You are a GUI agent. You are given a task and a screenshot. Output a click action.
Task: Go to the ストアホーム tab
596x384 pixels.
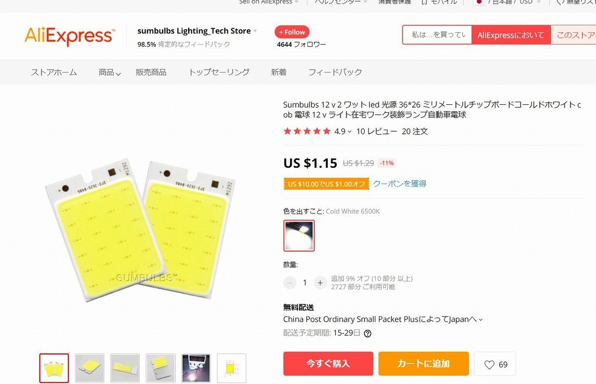point(54,73)
